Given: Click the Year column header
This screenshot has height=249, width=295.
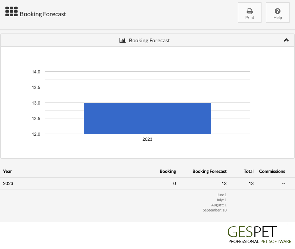Looking at the screenshot, I should [7, 171].
